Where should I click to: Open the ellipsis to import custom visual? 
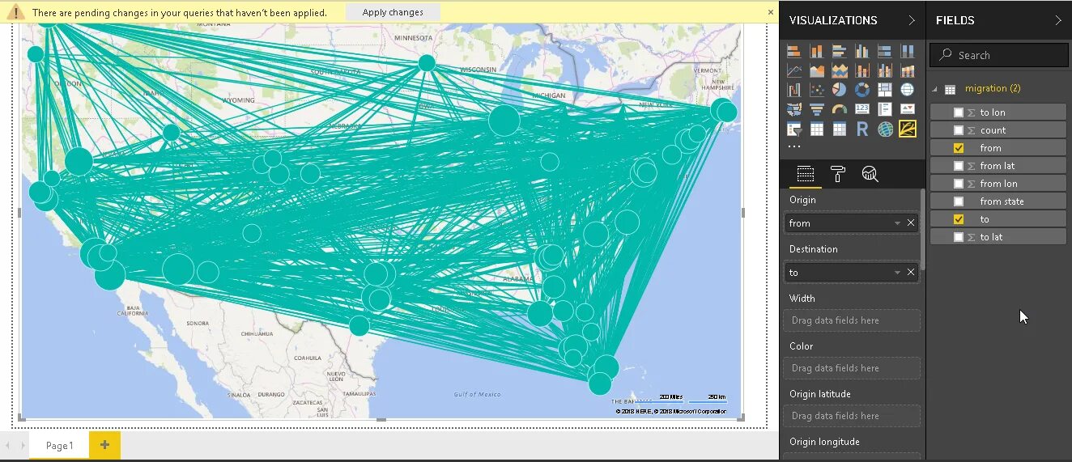point(793,146)
